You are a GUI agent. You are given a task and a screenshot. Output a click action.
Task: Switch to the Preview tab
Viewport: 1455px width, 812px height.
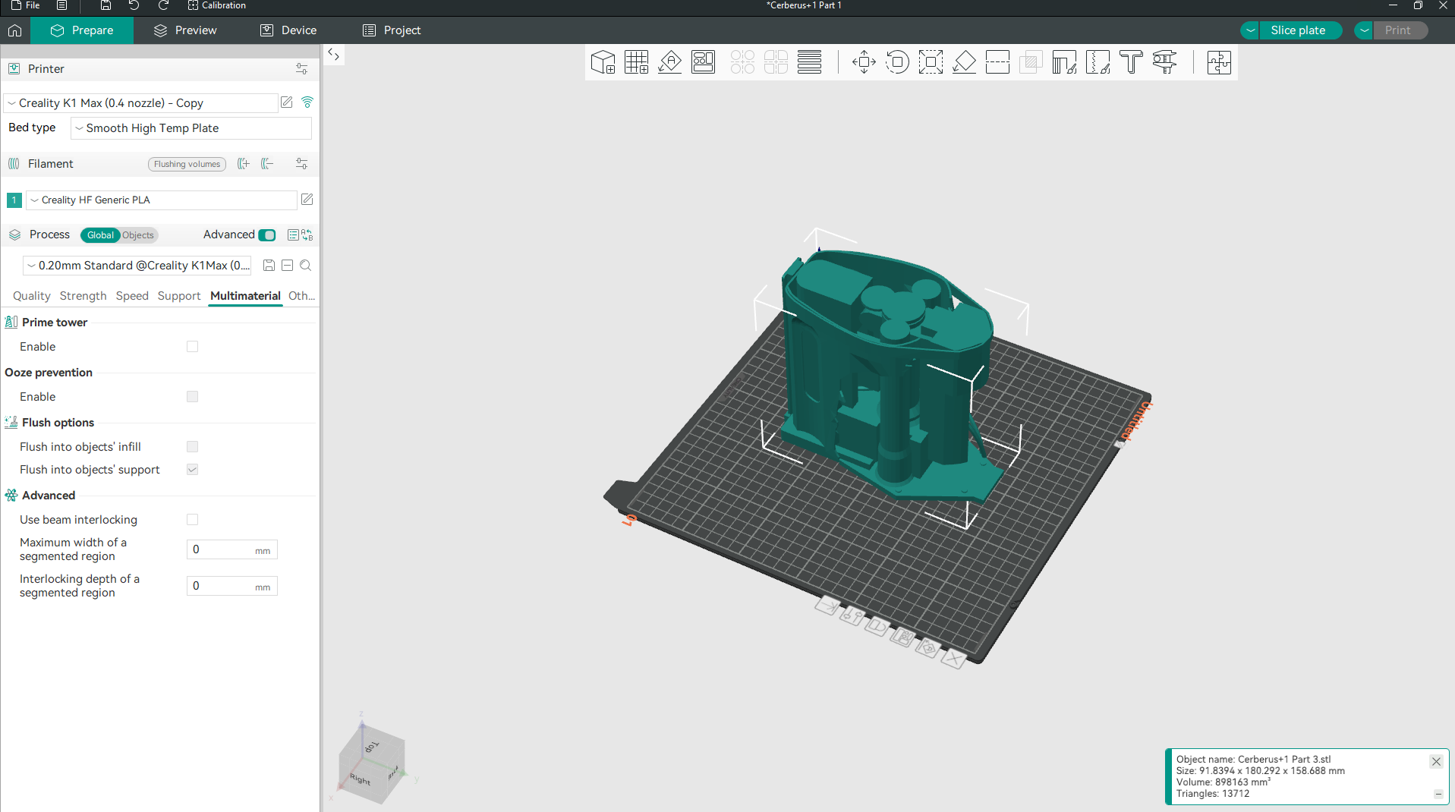[x=185, y=30]
